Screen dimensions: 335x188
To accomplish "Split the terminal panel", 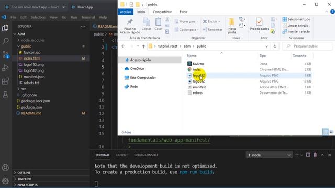I will click(308, 155).
